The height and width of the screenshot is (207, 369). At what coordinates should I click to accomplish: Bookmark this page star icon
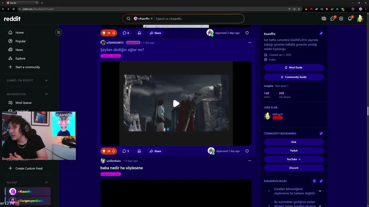[299, 9]
